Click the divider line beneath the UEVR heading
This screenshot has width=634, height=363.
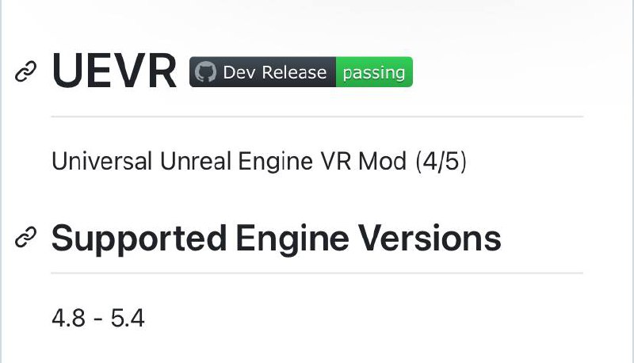317,117
